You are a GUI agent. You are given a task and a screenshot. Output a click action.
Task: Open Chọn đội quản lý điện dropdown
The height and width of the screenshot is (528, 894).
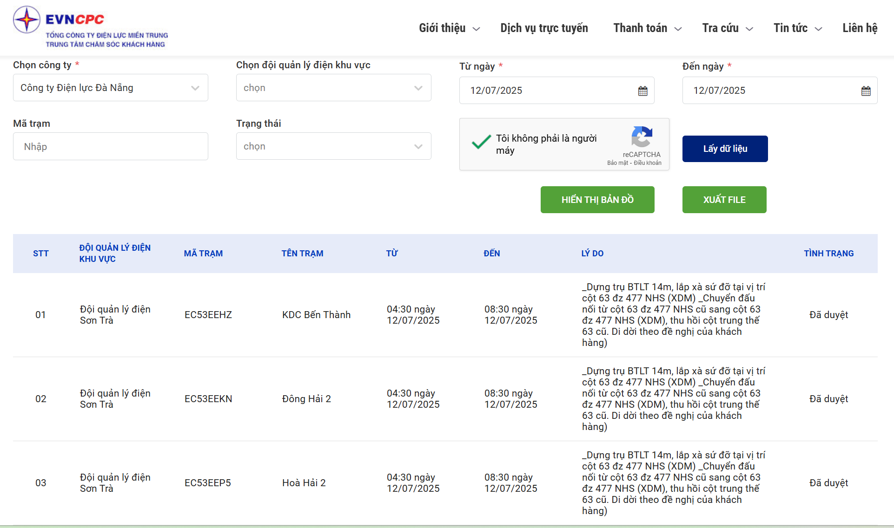coord(333,88)
